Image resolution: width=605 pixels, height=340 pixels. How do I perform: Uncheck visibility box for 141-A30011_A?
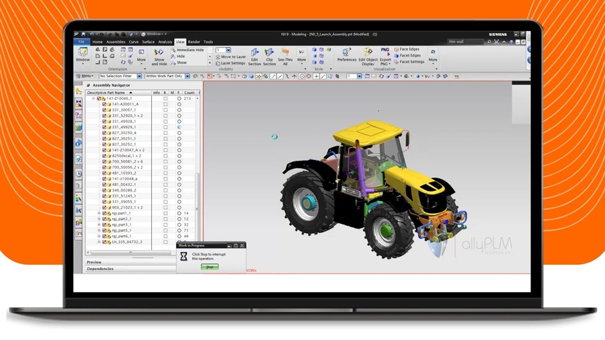tap(104, 104)
